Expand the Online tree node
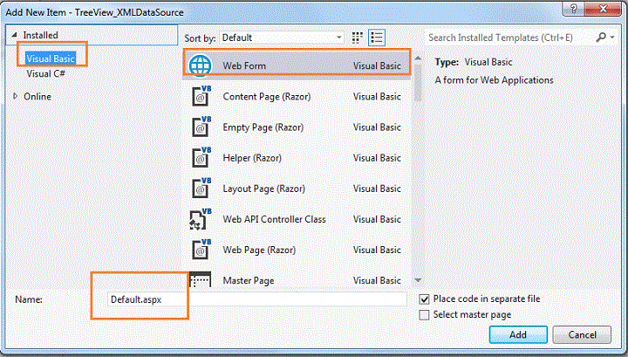 click(x=15, y=96)
